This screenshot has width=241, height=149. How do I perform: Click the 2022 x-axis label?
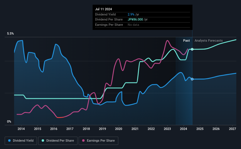[x=151, y=129]
